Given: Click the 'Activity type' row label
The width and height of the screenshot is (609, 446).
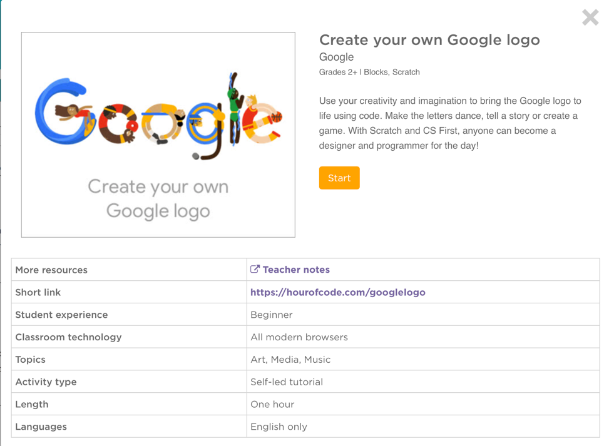Looking at the screenshot, I should [46, 382].
